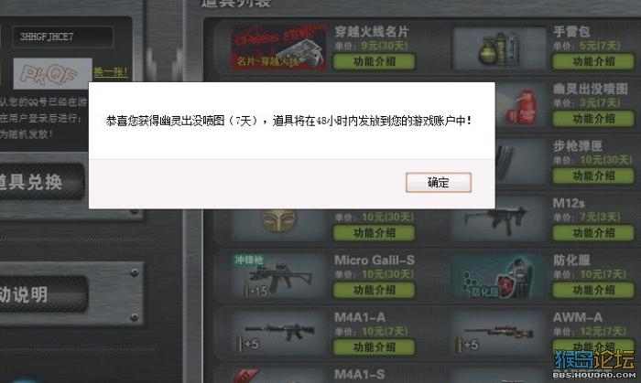Open 功能介绍 for 手雷包
This screenshot has width=641, height=383.
point(593,61)
